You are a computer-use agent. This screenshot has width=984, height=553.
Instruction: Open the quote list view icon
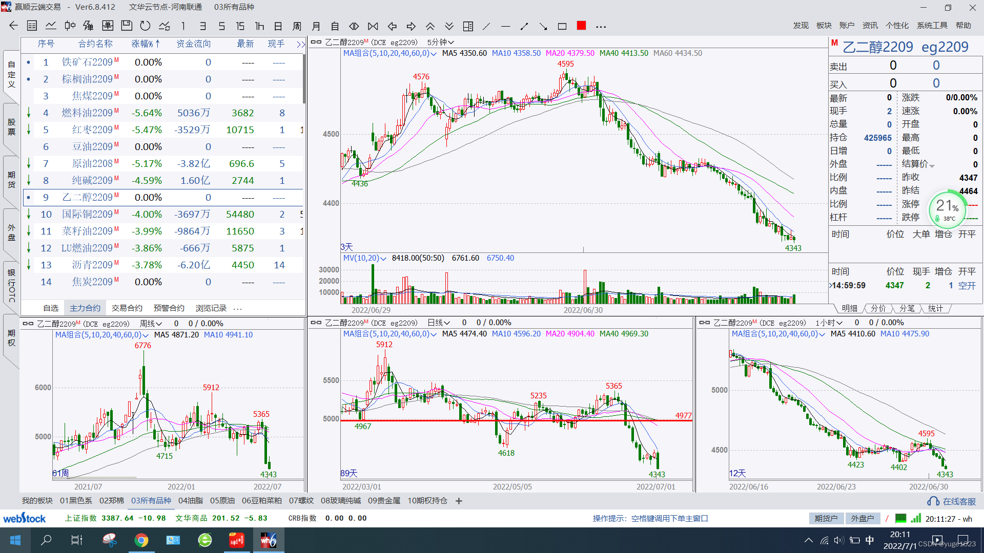32,26
